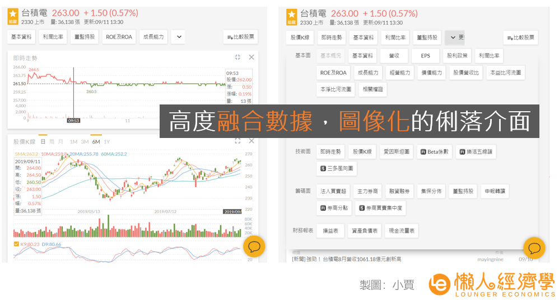Viewport: 559px width, 300px height.
Task: Open news link about 台積電8月營收
Action: click(347, 259)
